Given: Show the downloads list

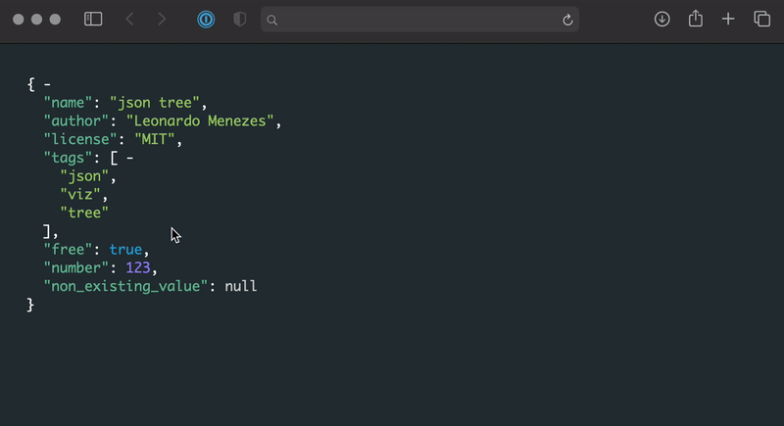Looking at the screenshot, I should 662,19.
